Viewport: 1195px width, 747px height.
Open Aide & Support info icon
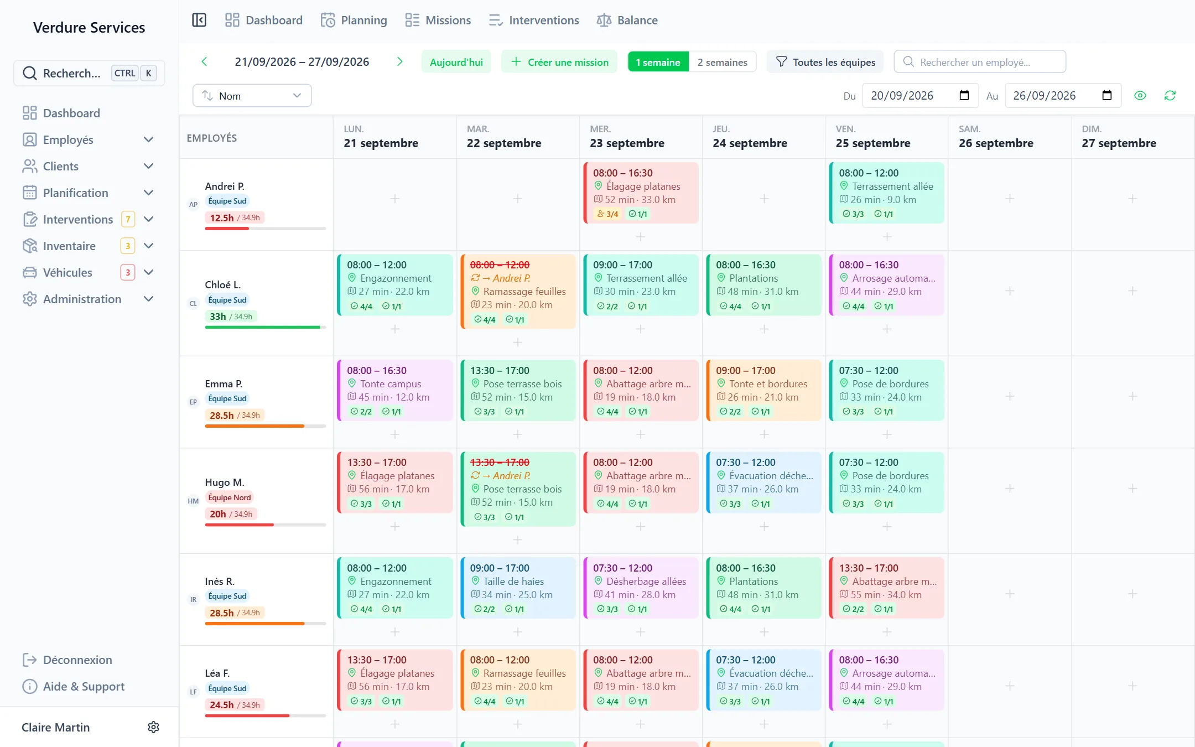tap(29, 686)
